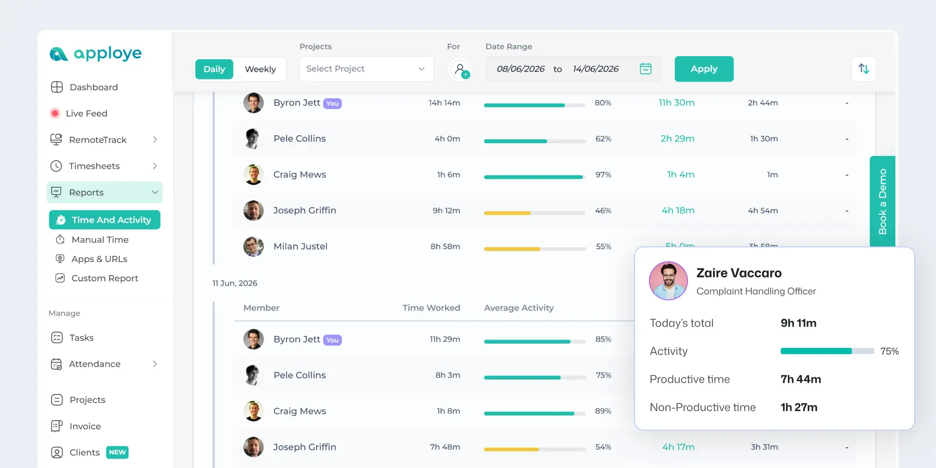Click the NEW badge beside Clients
Image resolution: width=936 pixels, height=468 pixels.
click(x=117, y=452)
